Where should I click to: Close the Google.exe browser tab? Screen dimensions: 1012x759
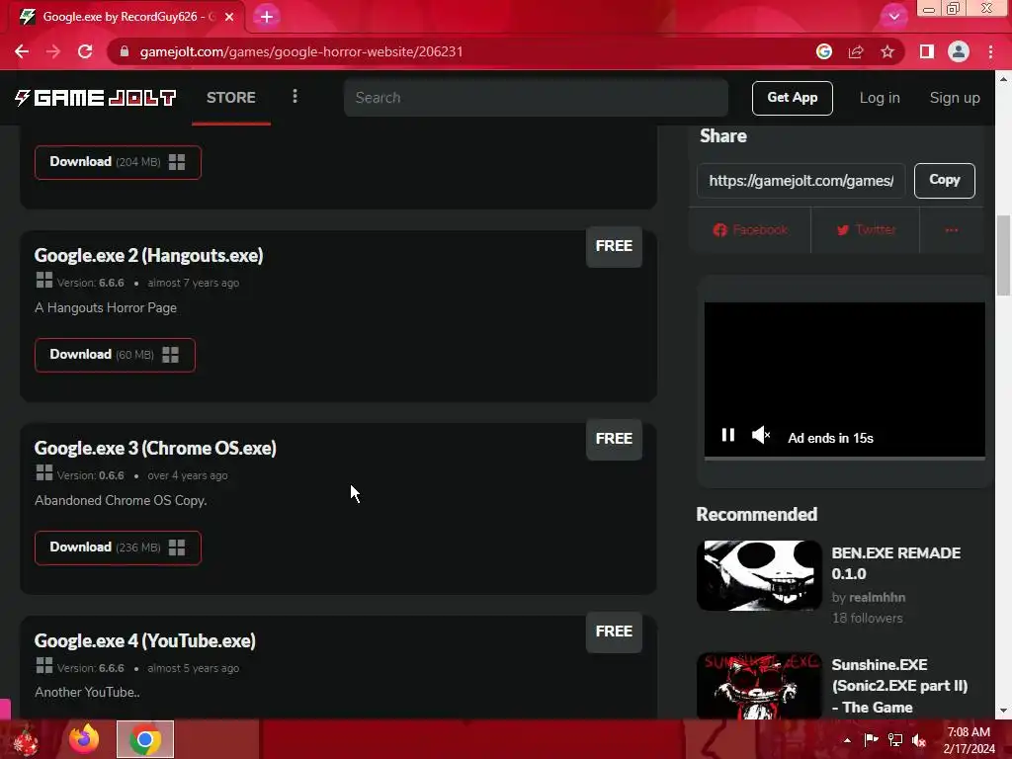point(229,17)
